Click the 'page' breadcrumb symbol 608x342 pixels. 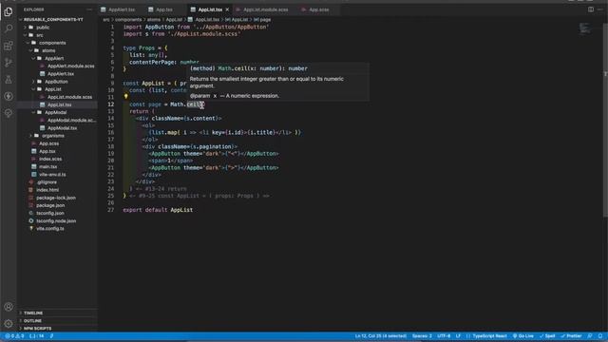[x=265, y=19]
